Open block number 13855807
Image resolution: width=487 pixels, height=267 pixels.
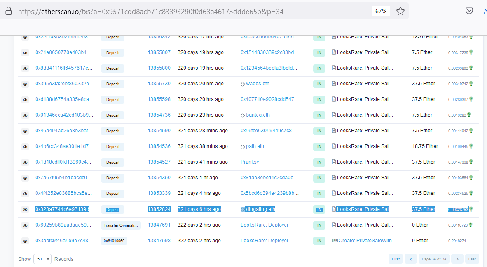tap(159, 52)
